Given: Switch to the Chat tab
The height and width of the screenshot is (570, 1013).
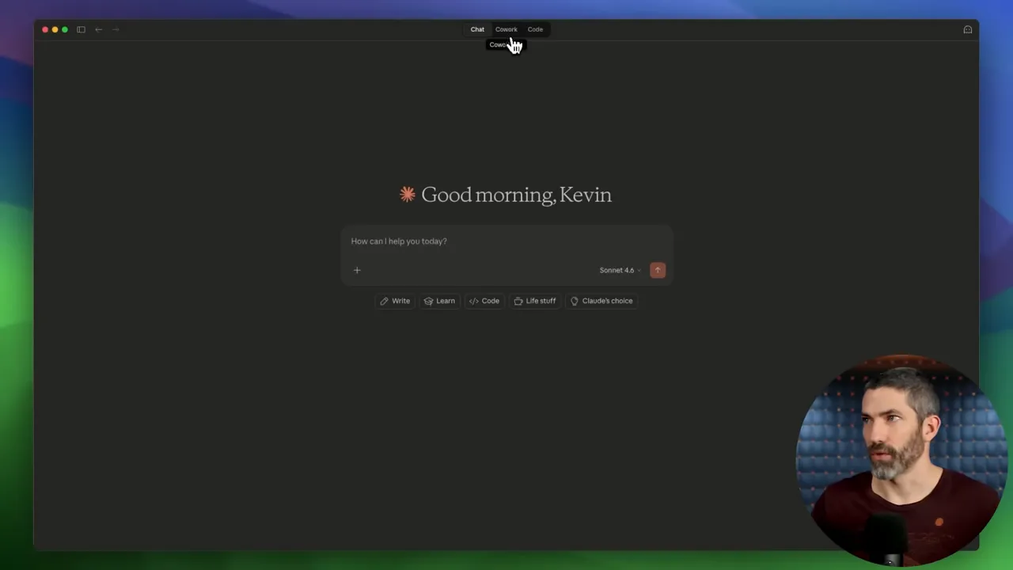Looking at the screenshot, I should pos(477,29).
